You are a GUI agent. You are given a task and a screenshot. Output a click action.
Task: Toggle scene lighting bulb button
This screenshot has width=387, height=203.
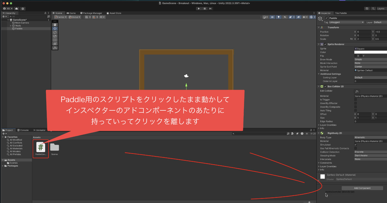tap(279, 17)
